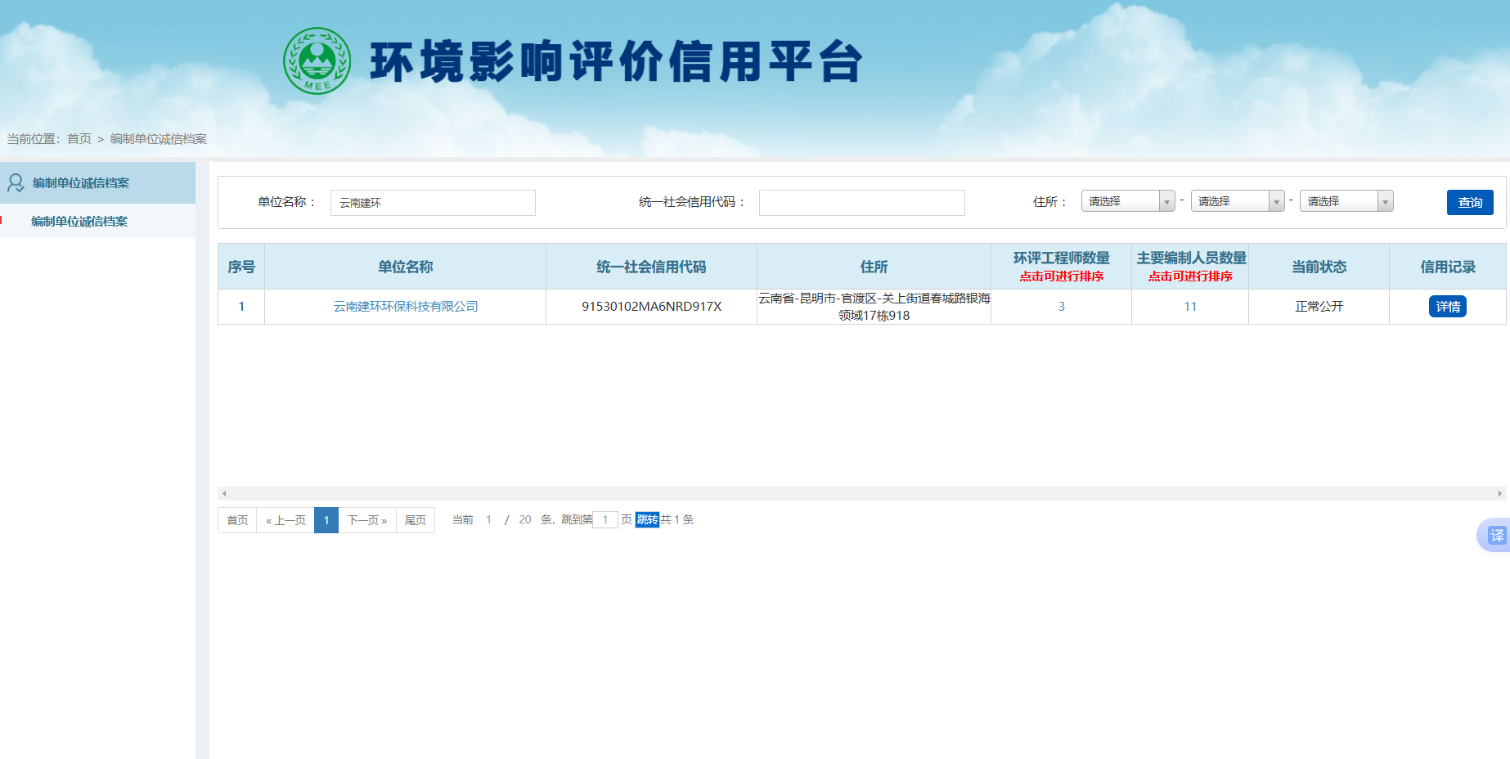The height and width of the screenshot is (759, 1510).
Task: Click the personnel count link showing 11
Action: [x=1190, y=306]
